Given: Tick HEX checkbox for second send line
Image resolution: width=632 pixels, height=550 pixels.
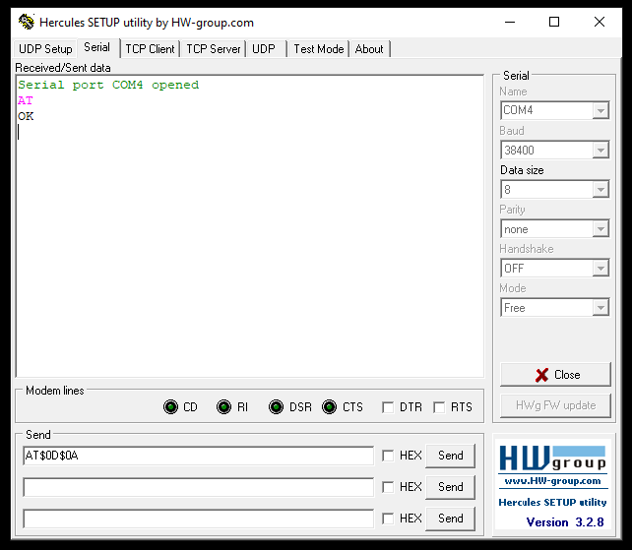Looking at the screenshot, I should coord(388,487).
